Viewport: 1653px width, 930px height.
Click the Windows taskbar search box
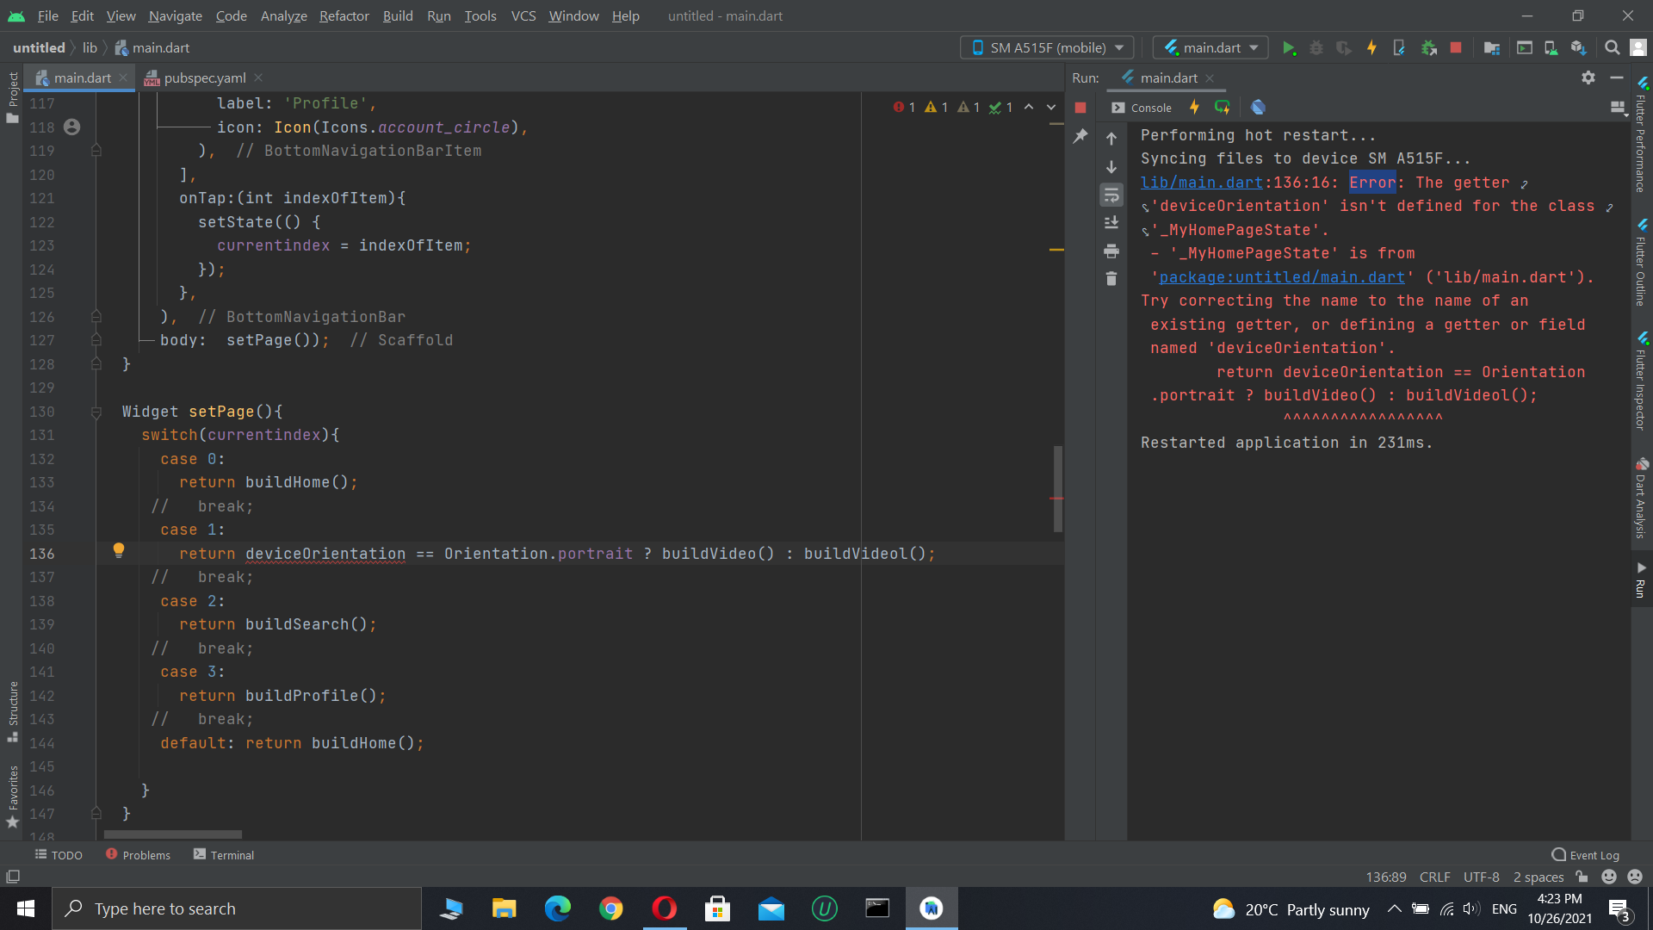click(237, 908)
